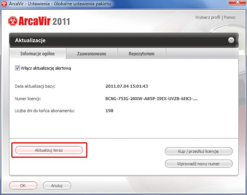Select the date value 2011.07.04 15:01:43
Screen dimensions: 247x195
click(127, 86)
